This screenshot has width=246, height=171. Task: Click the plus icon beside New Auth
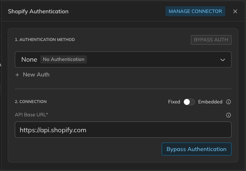point(17,75)
